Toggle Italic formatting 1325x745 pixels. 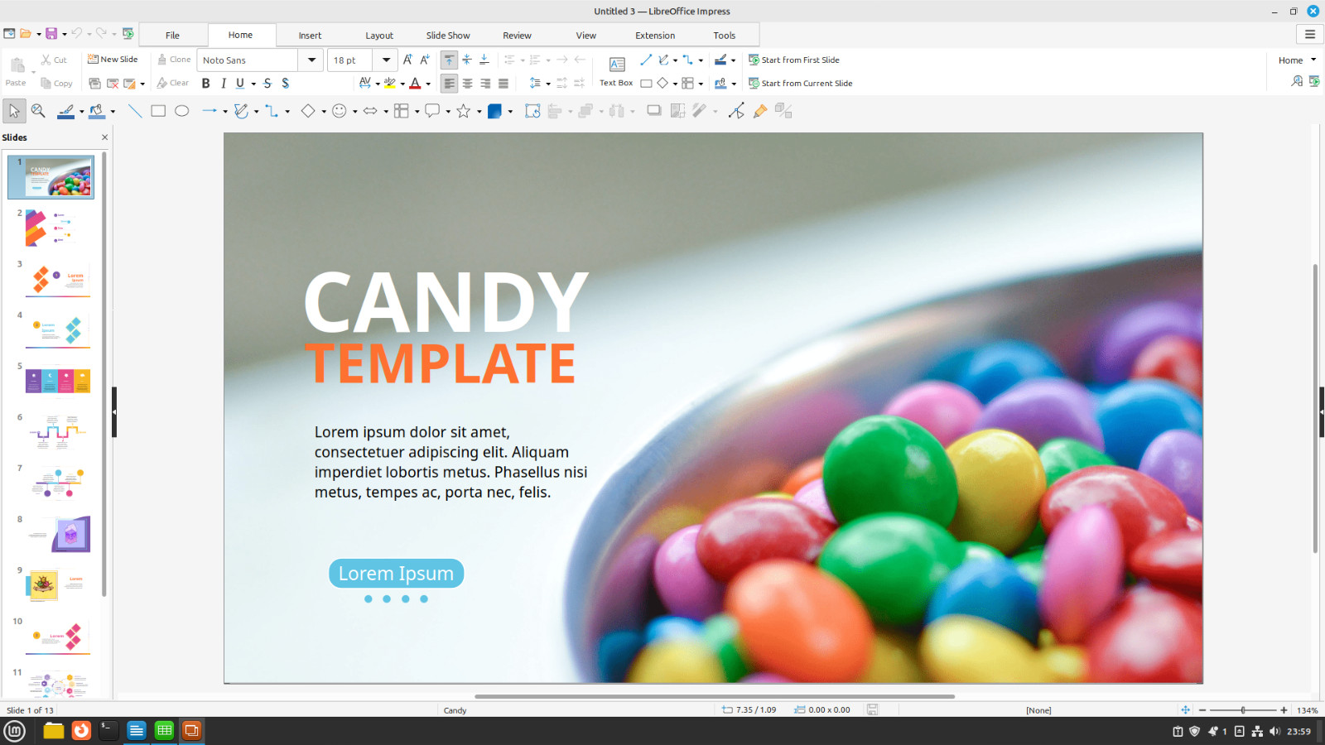(223, 83)
